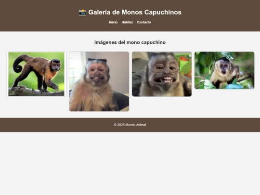Click the word Capuchinos in the title

coord(163,12)
